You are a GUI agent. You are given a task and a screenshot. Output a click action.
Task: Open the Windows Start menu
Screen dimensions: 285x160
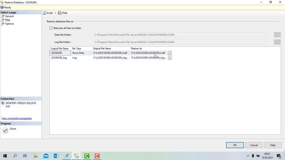coord(5,156)
